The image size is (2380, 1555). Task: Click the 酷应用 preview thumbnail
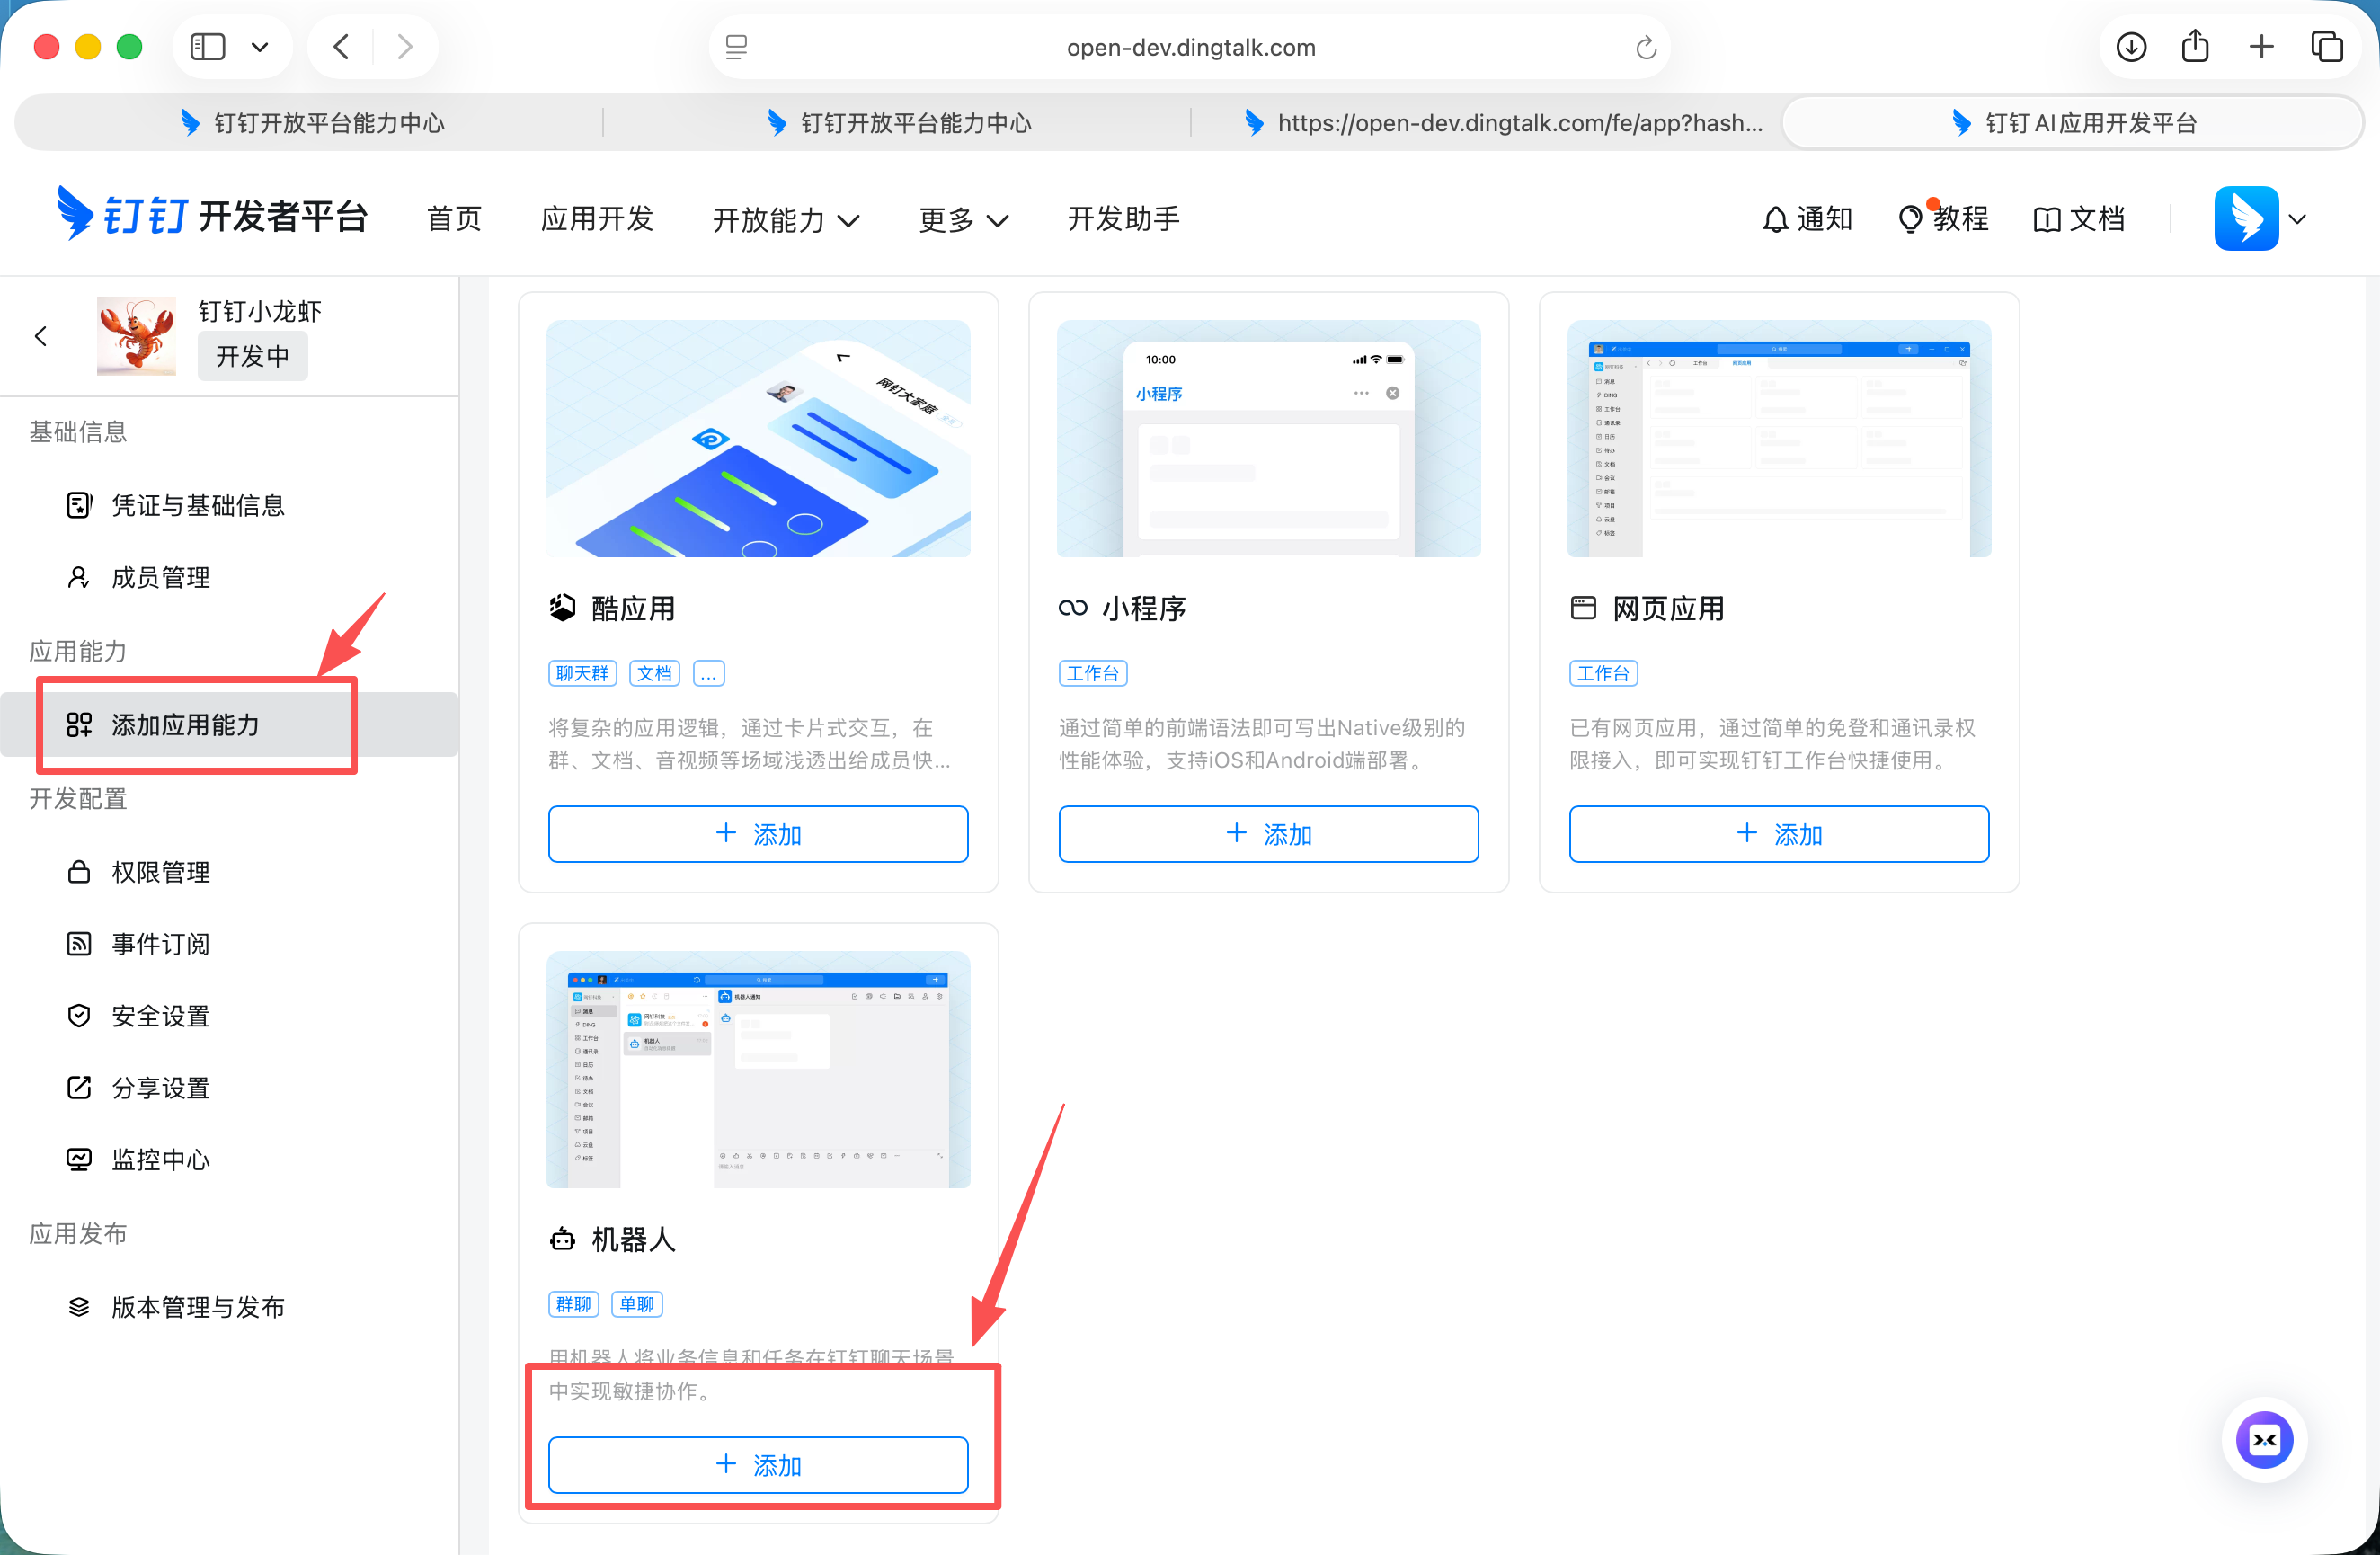[758, 438]
